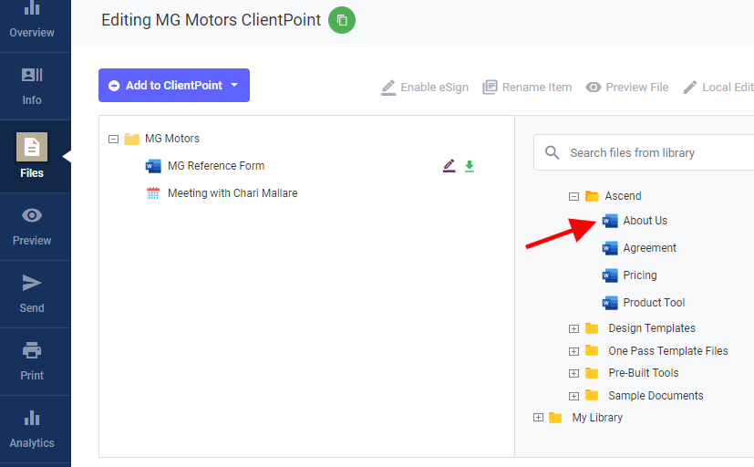Screen dimensions: 754x467
Task: Open the Info tab in the sidebar
Action: click(32, 87)
